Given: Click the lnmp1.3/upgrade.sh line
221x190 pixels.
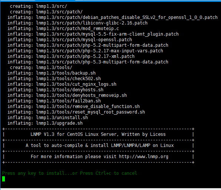Looking at the screenshot, I should (45, 123).
